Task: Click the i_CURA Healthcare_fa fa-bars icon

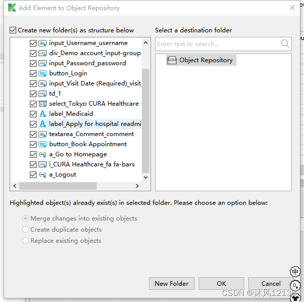Action: (43, 164)
